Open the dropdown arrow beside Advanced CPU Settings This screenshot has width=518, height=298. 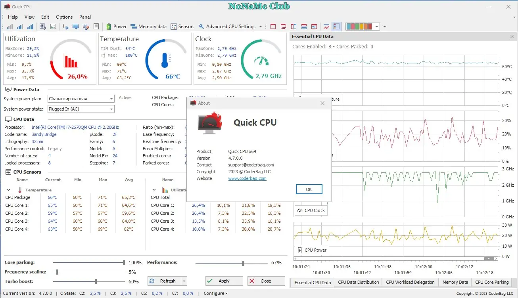coord(261,27)
